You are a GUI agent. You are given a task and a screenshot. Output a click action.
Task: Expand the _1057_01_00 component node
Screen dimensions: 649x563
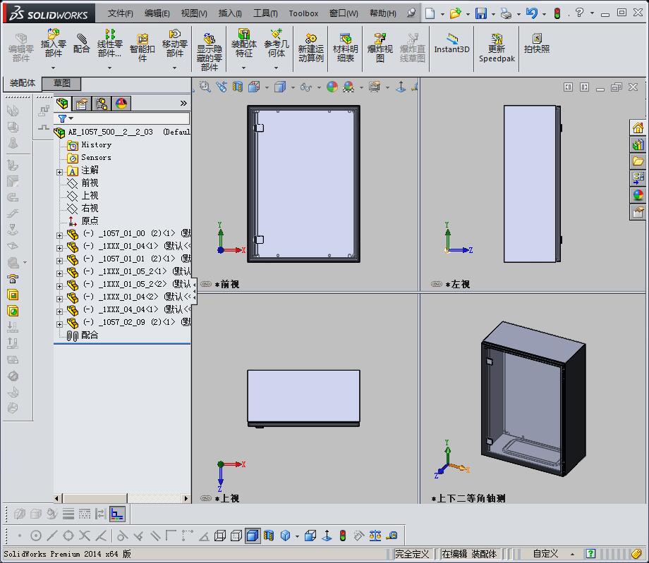point(60,235)
